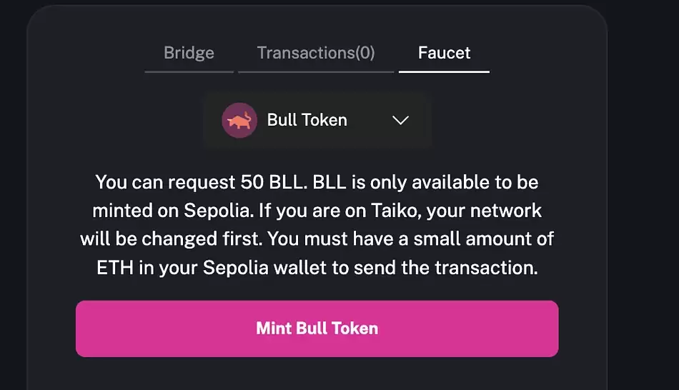Expand the token selector chevron arrow
This screenshot has height=390, width=679.
[400, 120]
